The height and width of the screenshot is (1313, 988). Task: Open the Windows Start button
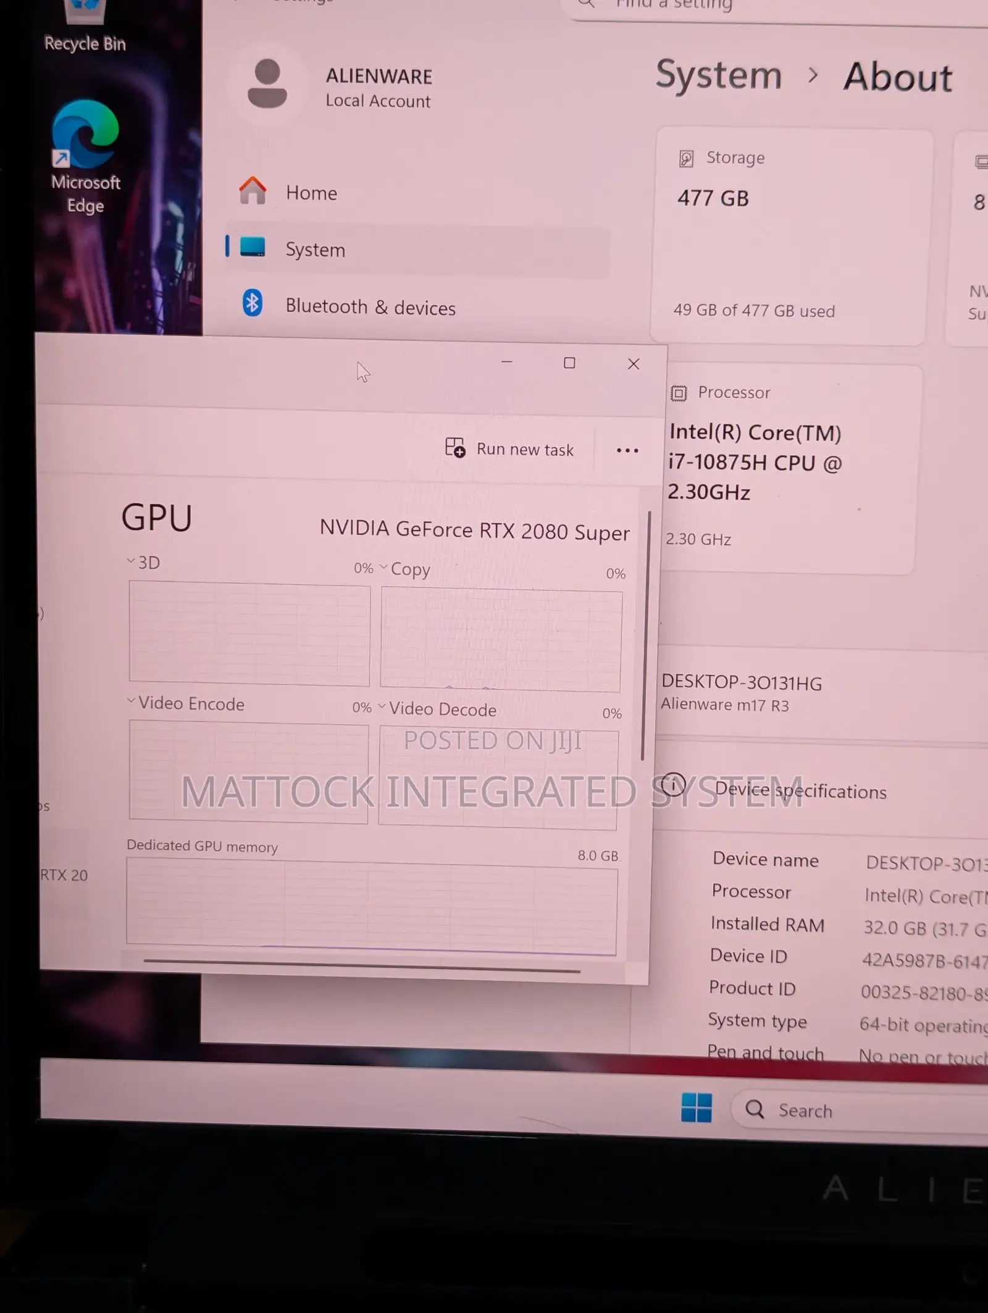697,1107
